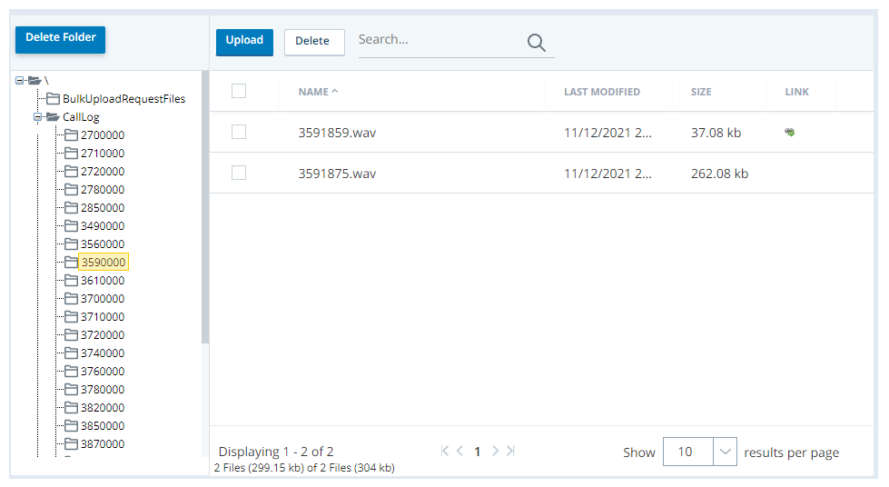Select the 2700000 folder label
Viewport: 889px width, 487px height.
[x=103, y=134]
